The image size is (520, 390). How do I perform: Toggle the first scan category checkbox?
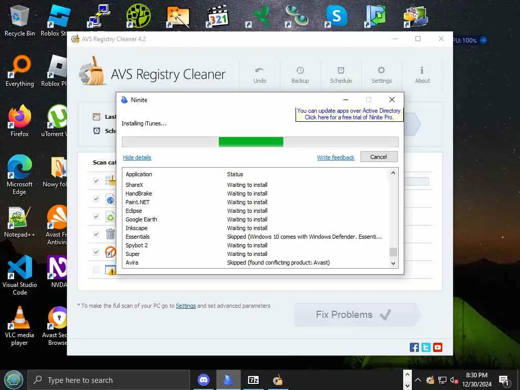point(96,181)
